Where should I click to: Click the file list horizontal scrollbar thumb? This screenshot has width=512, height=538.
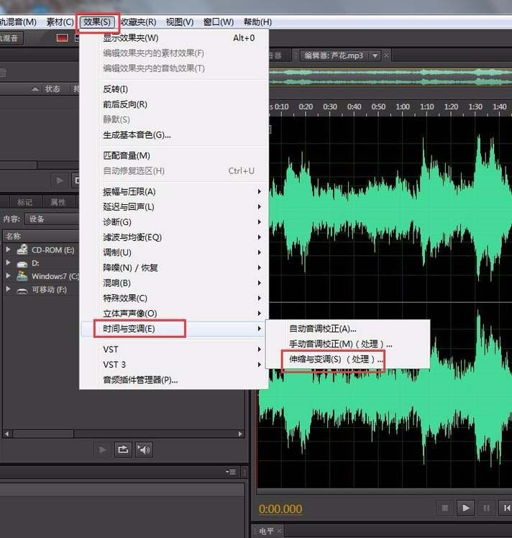click(x=43, y=434)
